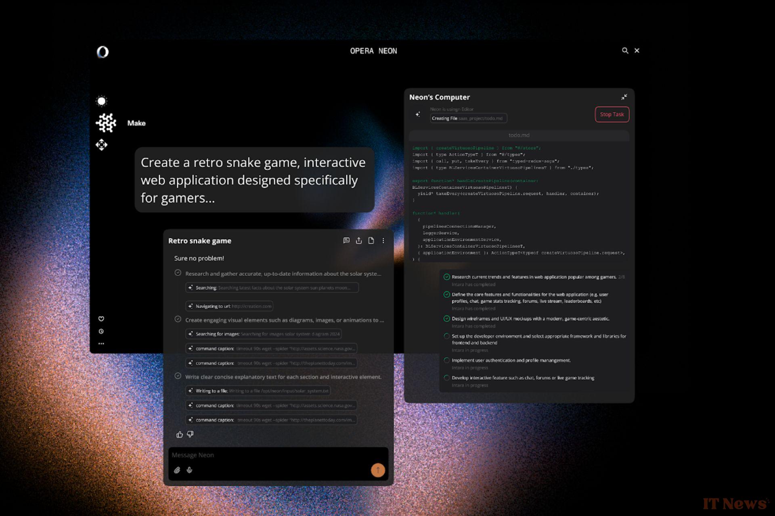Image resolution: width=775 pixels, height=516 pixels.
Task: Click the sun icon at the top of sidebar
Action: pos(102,100)
